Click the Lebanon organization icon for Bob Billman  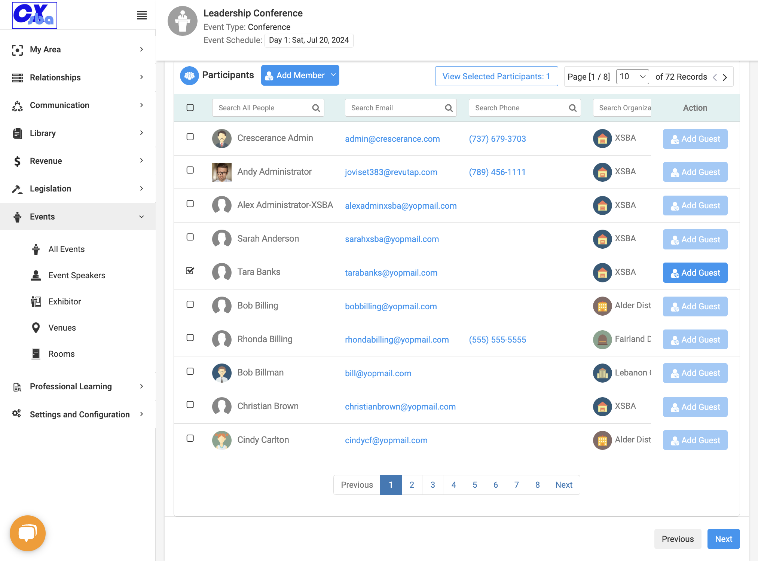tap(602, 373)
